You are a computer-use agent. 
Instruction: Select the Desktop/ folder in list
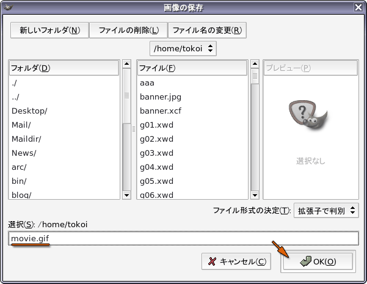coord(29,111)
